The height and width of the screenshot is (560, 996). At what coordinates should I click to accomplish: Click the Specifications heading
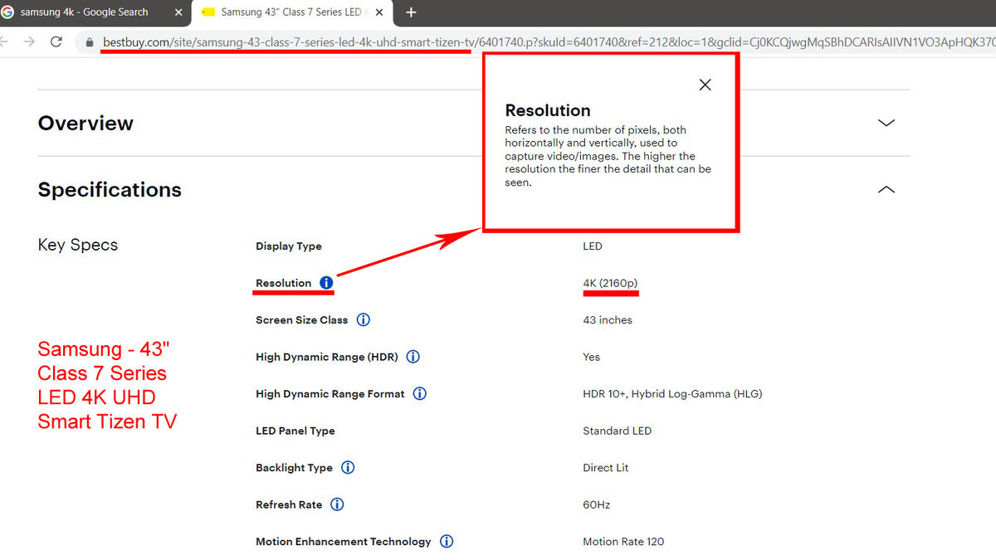pyautogui.click(x=110, y=189)
